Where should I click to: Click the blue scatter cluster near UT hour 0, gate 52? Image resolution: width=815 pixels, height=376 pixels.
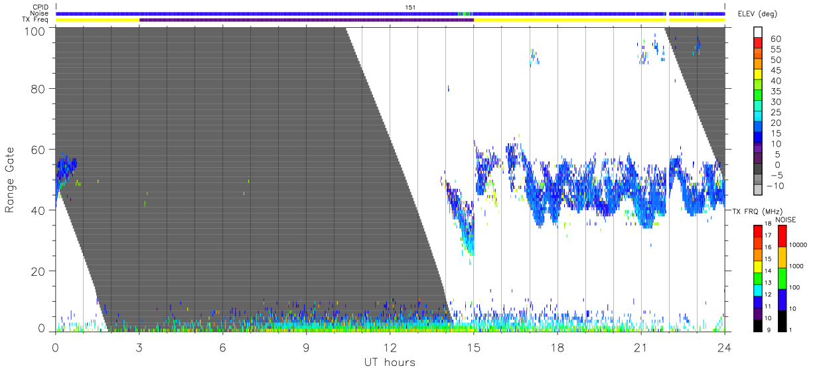(x=66, y=169)
